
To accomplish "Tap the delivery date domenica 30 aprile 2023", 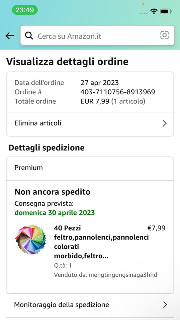I will 55,213.
